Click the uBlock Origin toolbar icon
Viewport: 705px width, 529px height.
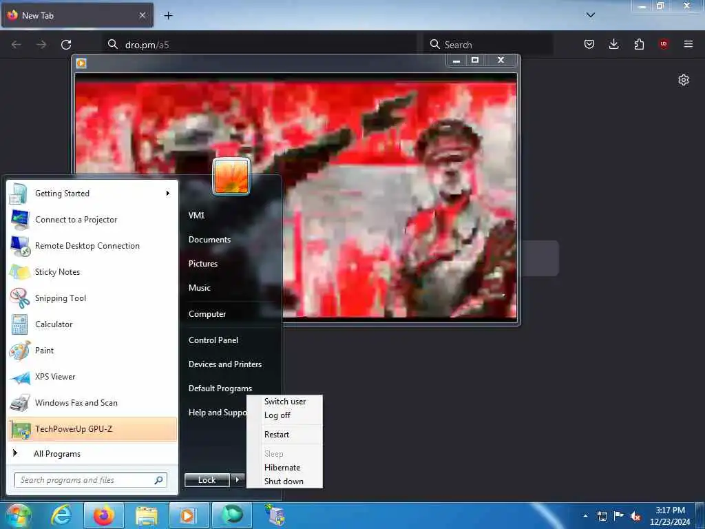coord(664,44)
